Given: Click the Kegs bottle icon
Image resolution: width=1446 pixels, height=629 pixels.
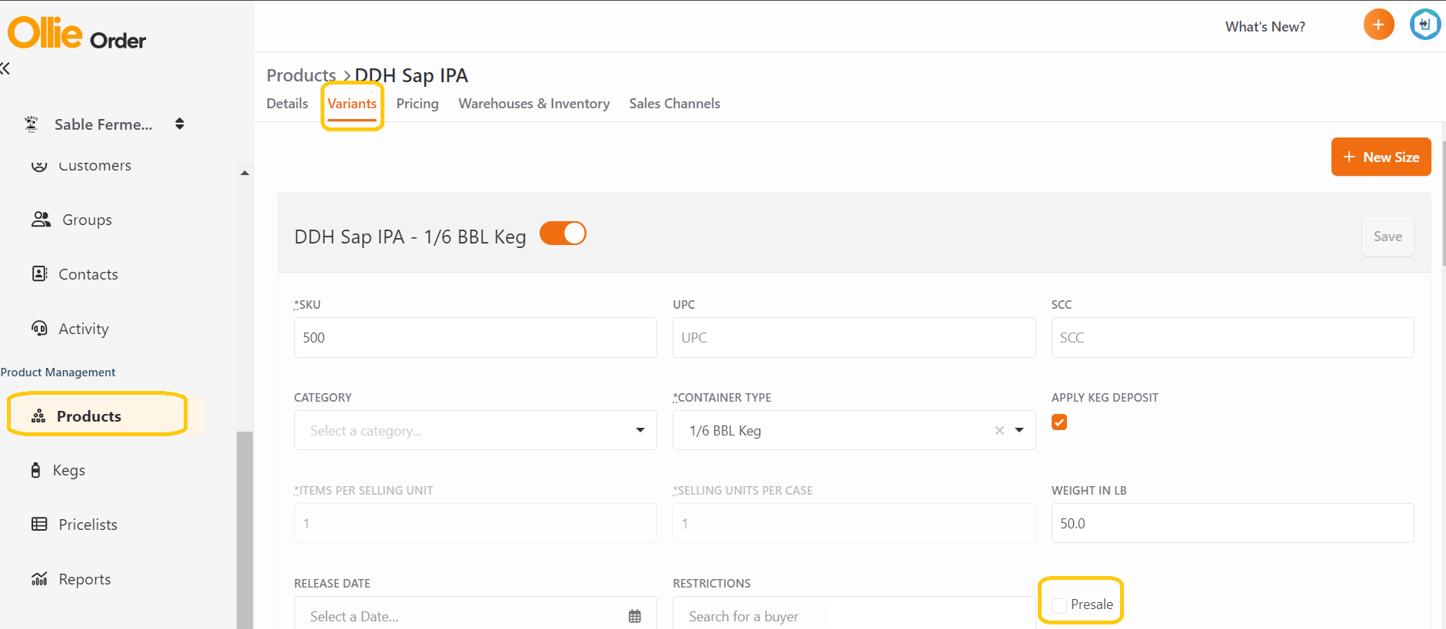Looking at the screenshot, I should [x=35, y=470].
